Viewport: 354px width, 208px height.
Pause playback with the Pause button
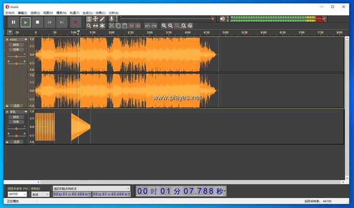[x=13, y=22]
